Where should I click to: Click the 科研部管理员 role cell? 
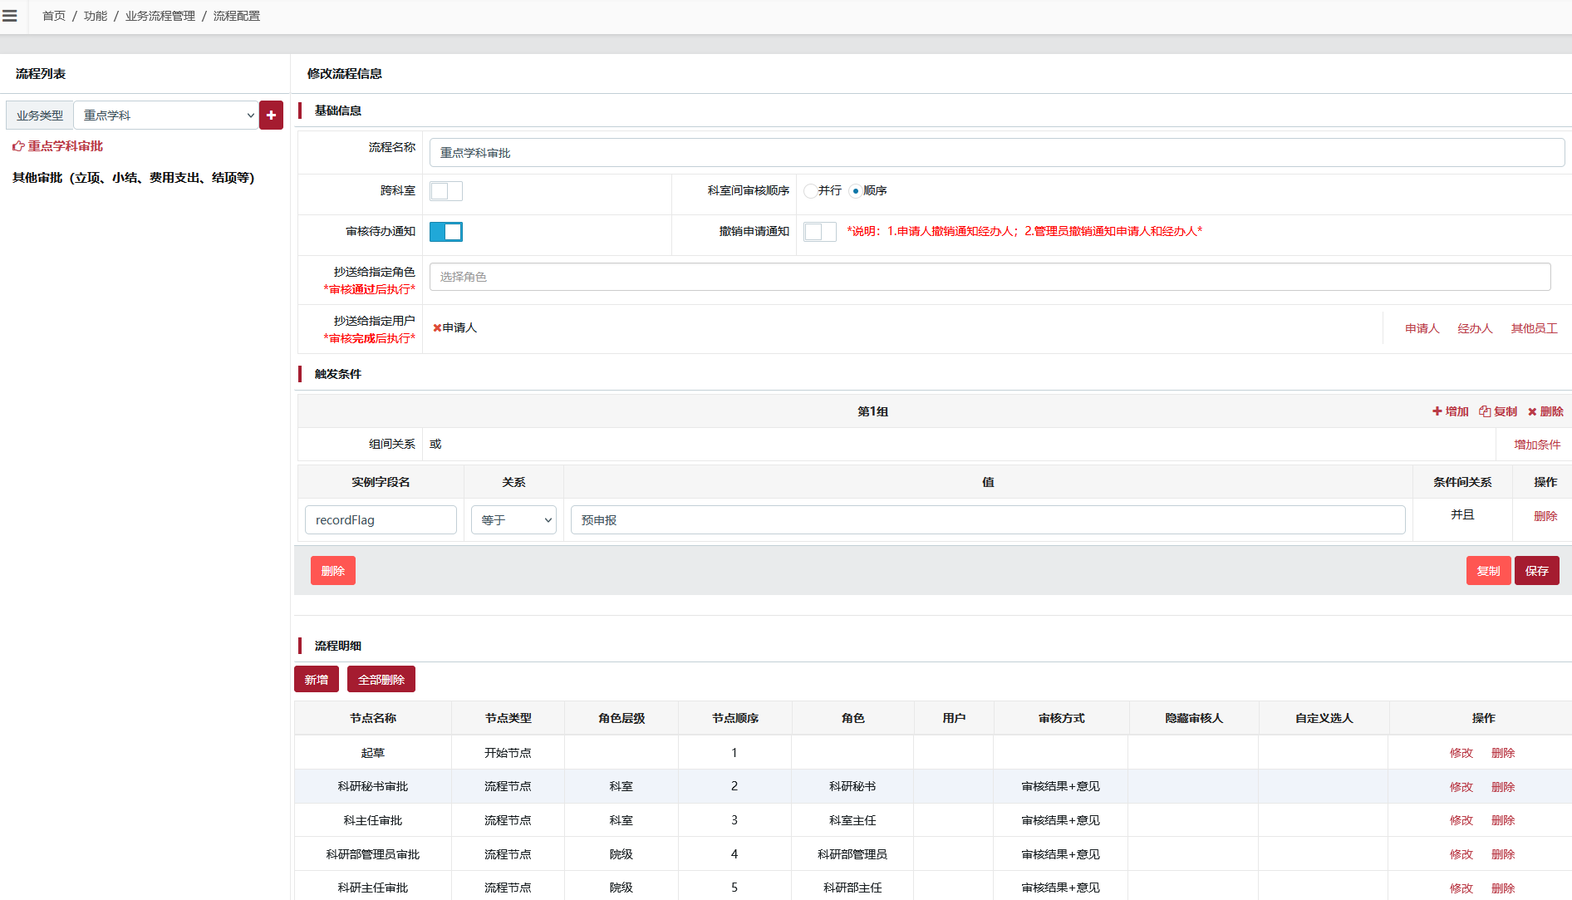[x=852, y=854]
